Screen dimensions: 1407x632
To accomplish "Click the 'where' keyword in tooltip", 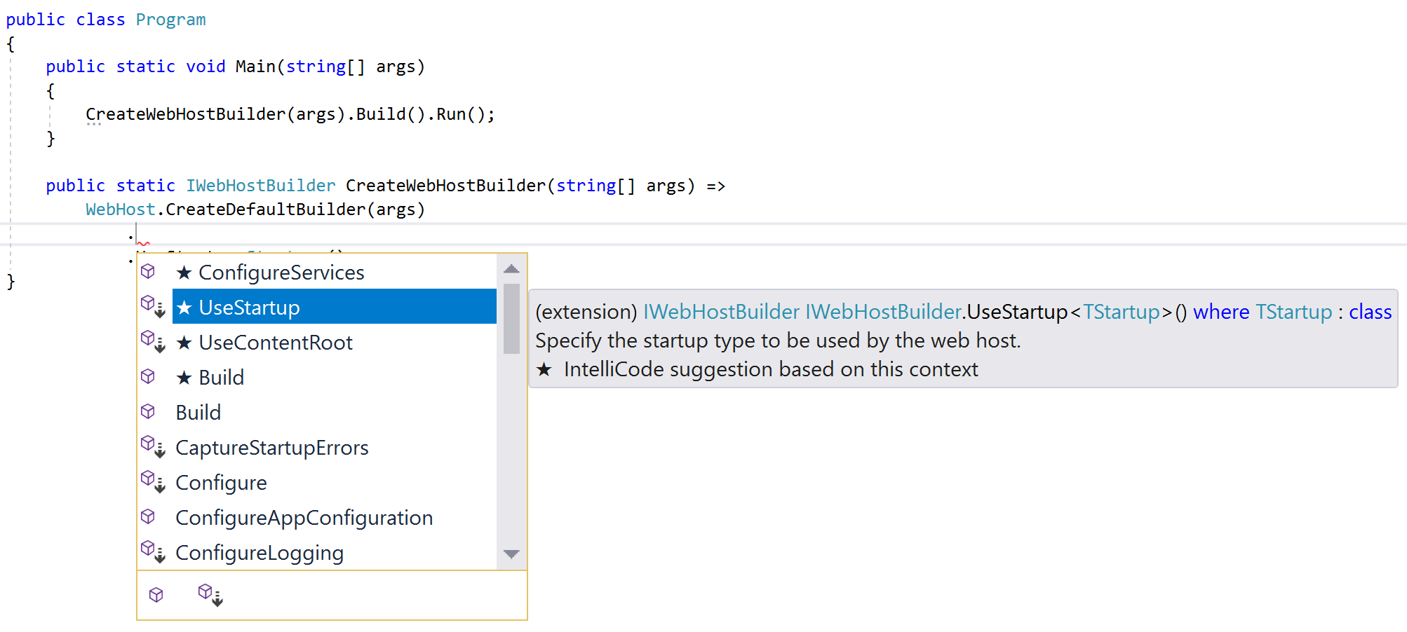I will pos(1221,312).
